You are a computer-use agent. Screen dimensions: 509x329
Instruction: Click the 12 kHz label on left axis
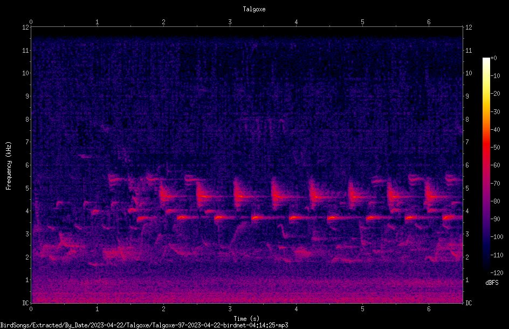(x=26, y=27)
